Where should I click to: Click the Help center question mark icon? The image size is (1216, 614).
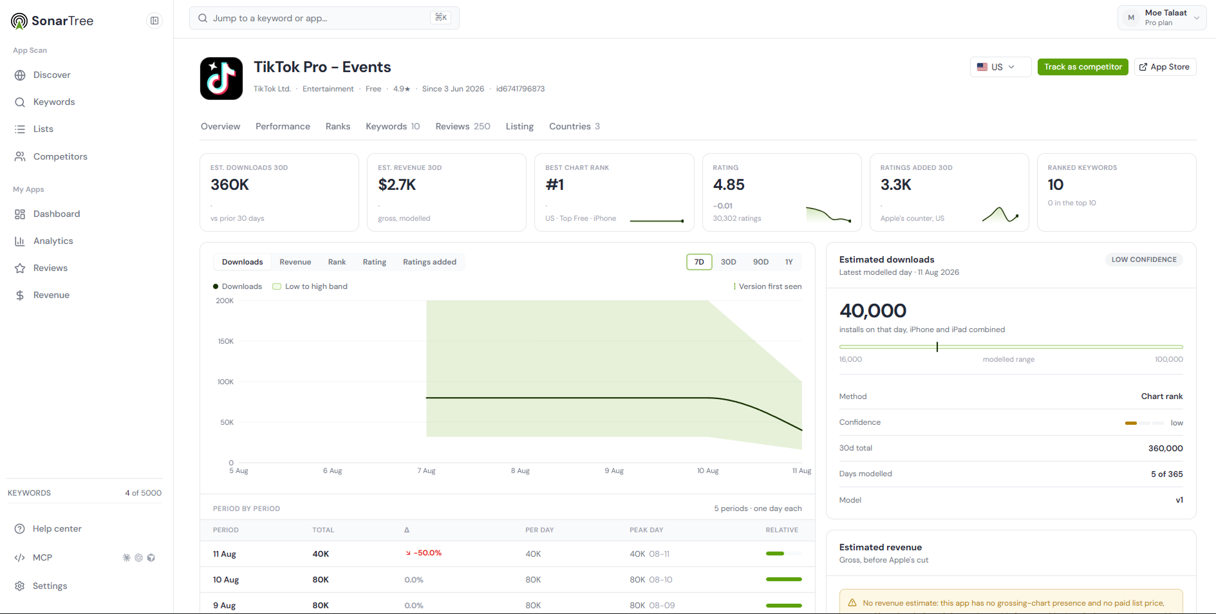point(20,529)
